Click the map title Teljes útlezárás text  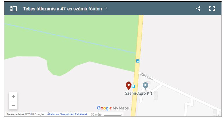(62, 9)
